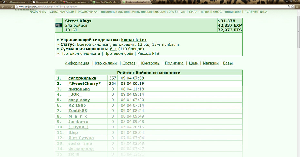Viewport: 300px width, 157px height.
Task: Click timestamp 09.04 00:19
Action: 132,84
